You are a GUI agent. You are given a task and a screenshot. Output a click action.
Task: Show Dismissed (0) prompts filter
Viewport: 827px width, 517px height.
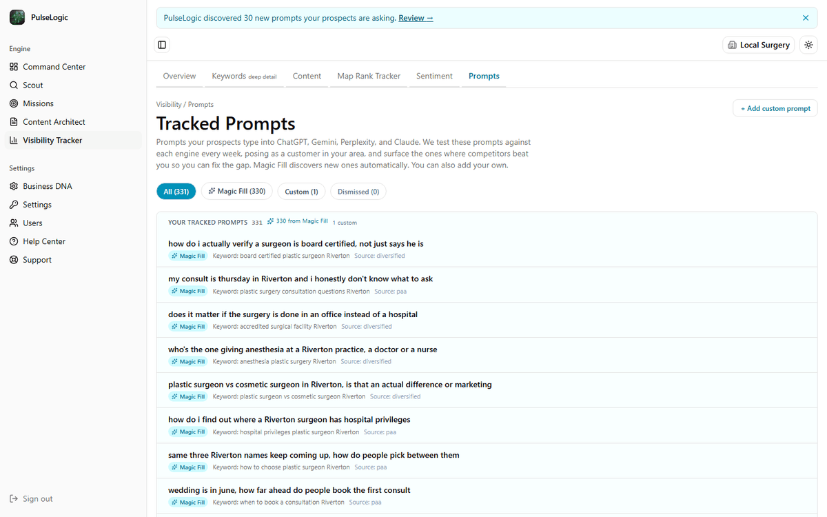click(x=358, y=192)
